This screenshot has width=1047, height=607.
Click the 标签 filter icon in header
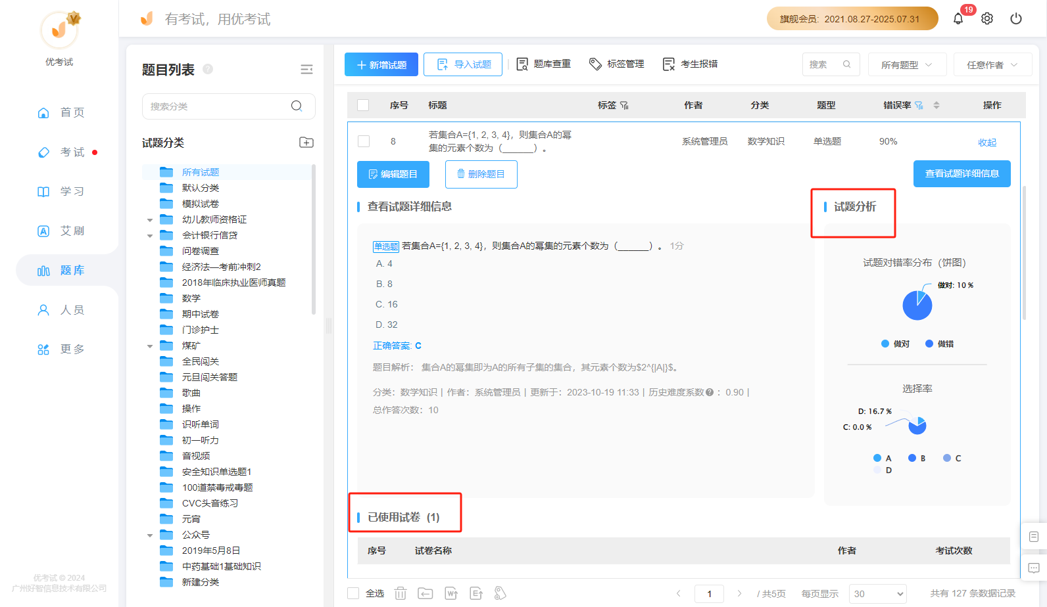624,105
